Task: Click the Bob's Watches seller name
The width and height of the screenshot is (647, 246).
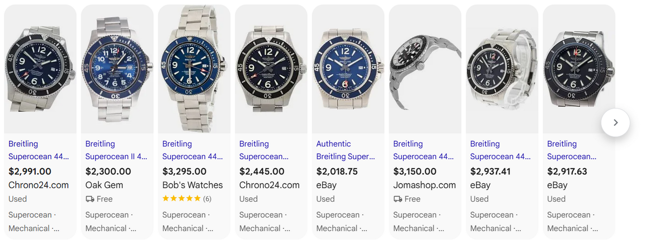Action: [192, 185]
